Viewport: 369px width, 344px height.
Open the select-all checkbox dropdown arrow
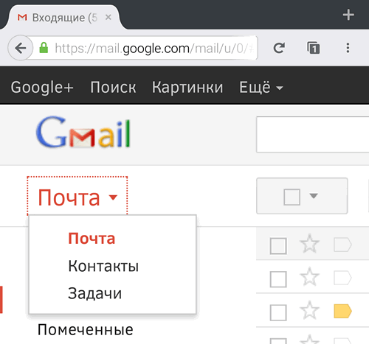(x=314, y=196)
